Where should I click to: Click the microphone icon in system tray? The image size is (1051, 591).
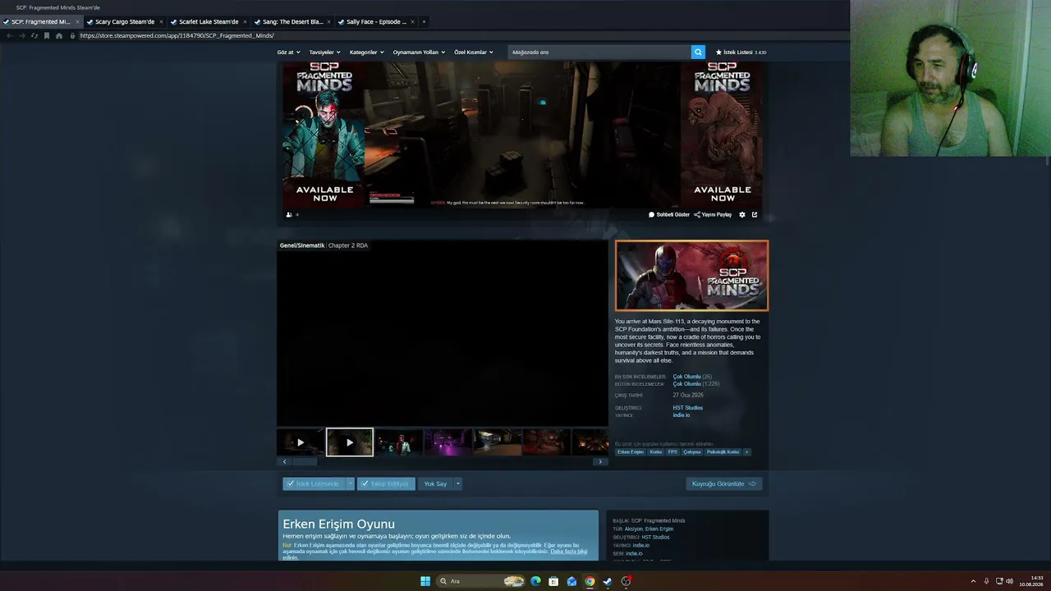pos(986,581)
